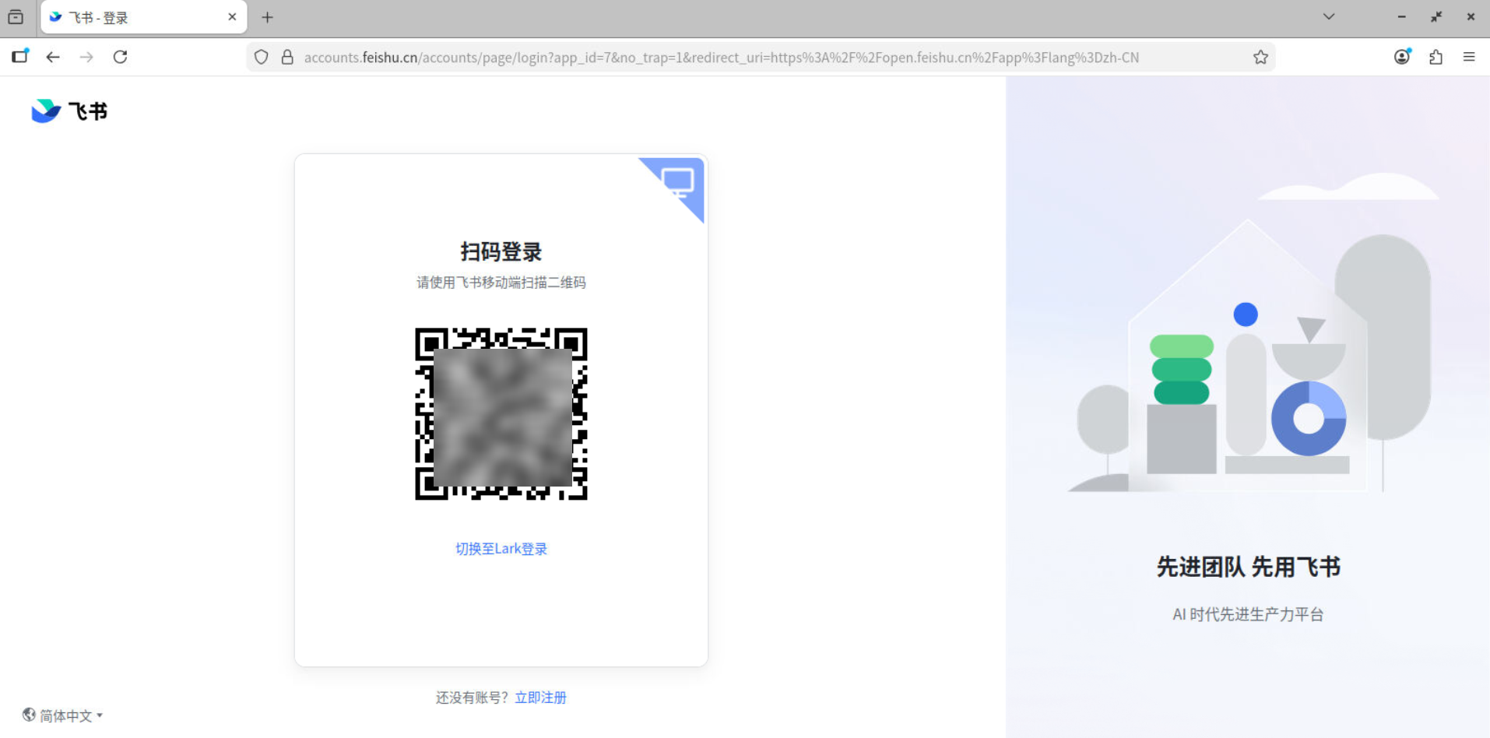Click the shield tracking protection icon
Viewport: 1490px width, 738px height.
coord(262,57)
